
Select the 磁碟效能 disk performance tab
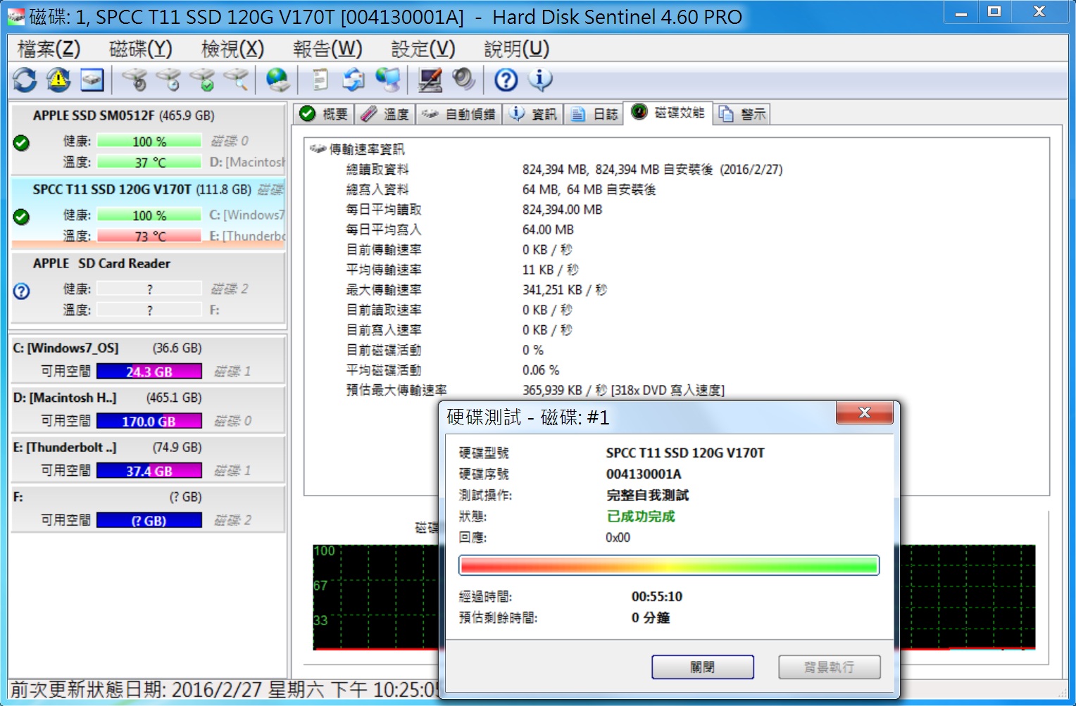(x=668, y=113)
